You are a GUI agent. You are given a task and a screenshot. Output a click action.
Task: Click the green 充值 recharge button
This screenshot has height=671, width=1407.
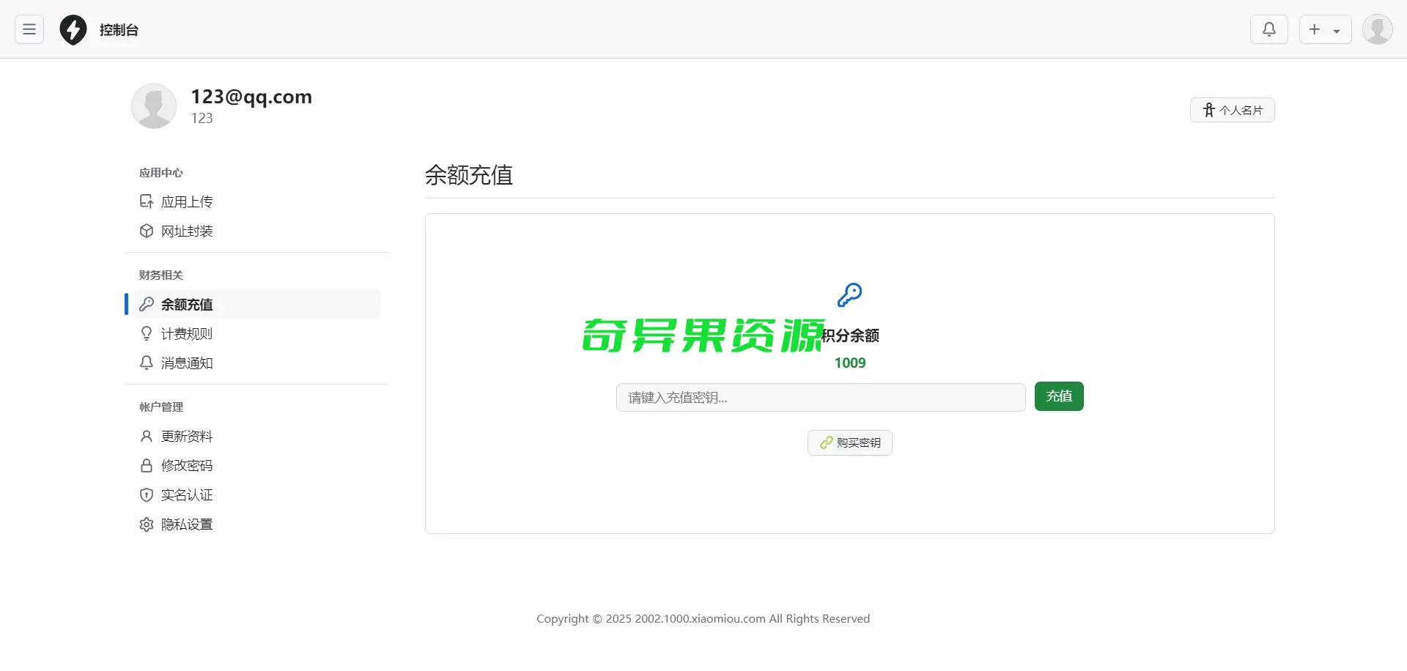1058,396
